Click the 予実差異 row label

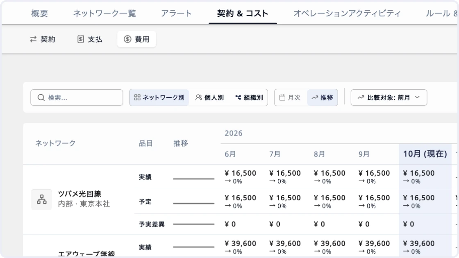[x=152, y=224]
